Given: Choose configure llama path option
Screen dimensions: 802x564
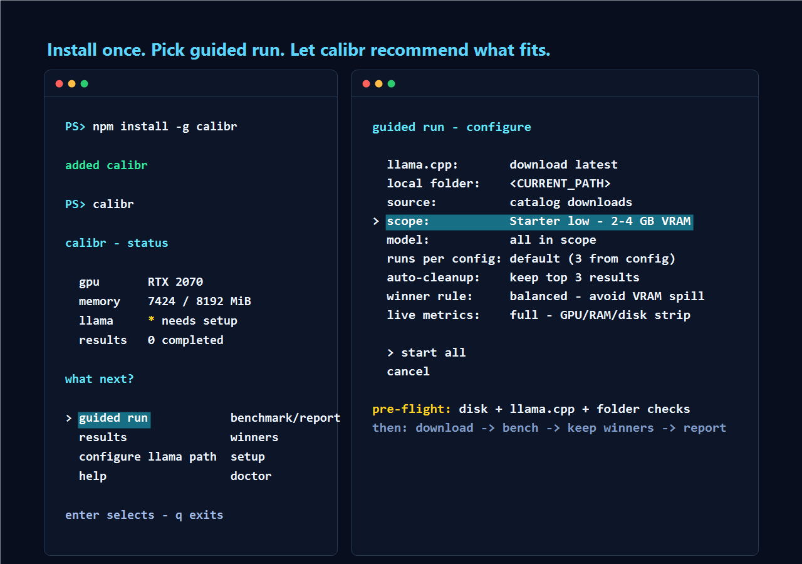Looking at the screenshot, I should (x=148, y=457).
